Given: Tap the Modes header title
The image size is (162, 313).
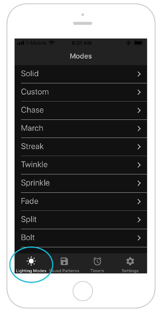Looking at the screenshot, I should coord(81,56).
